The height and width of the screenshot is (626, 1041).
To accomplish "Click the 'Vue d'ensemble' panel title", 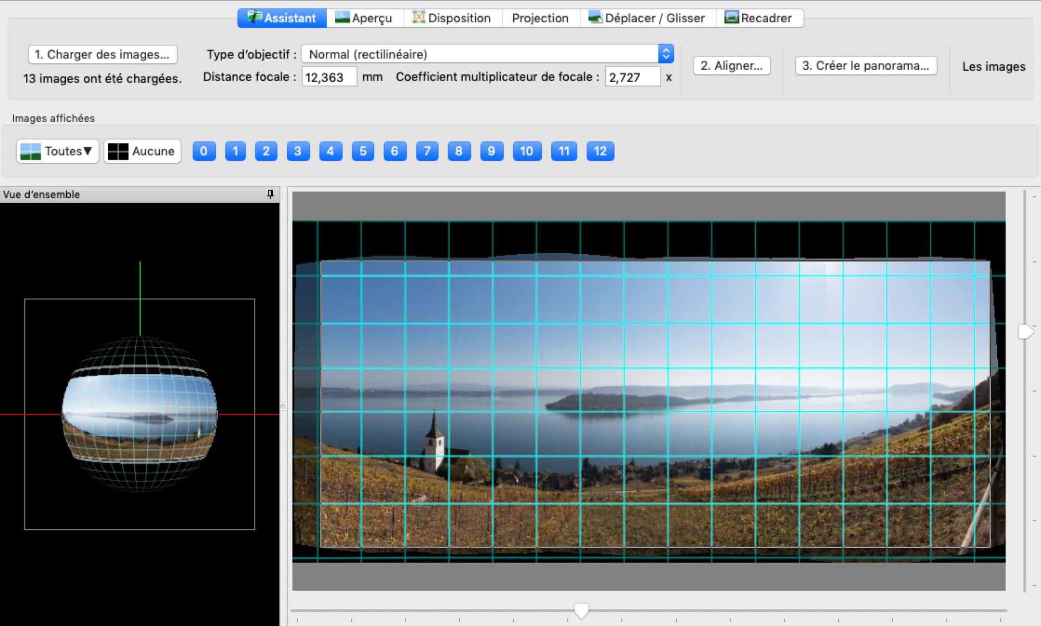I will point(42,194).
